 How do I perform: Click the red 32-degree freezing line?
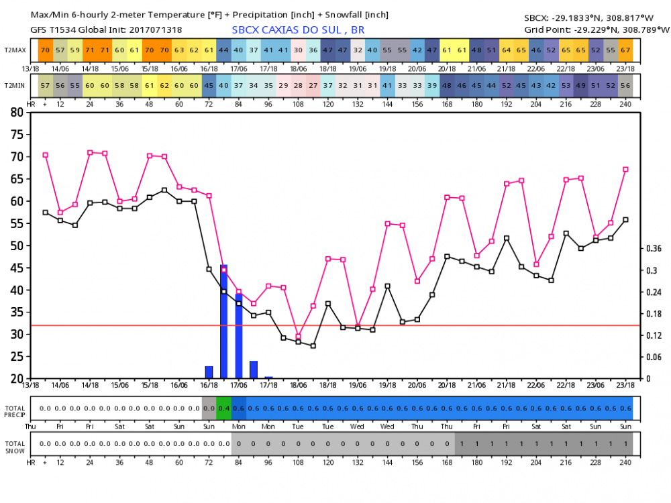(403, 325)
